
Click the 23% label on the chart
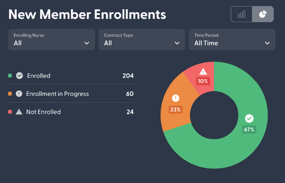click(x=176, y=110)
